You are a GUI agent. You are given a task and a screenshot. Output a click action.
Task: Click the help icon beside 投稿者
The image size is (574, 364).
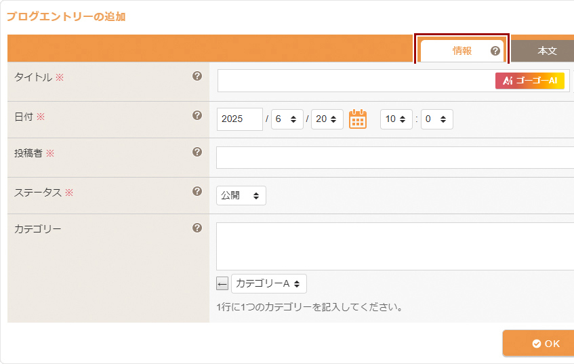pyautogui.click(x=197, y=152)
